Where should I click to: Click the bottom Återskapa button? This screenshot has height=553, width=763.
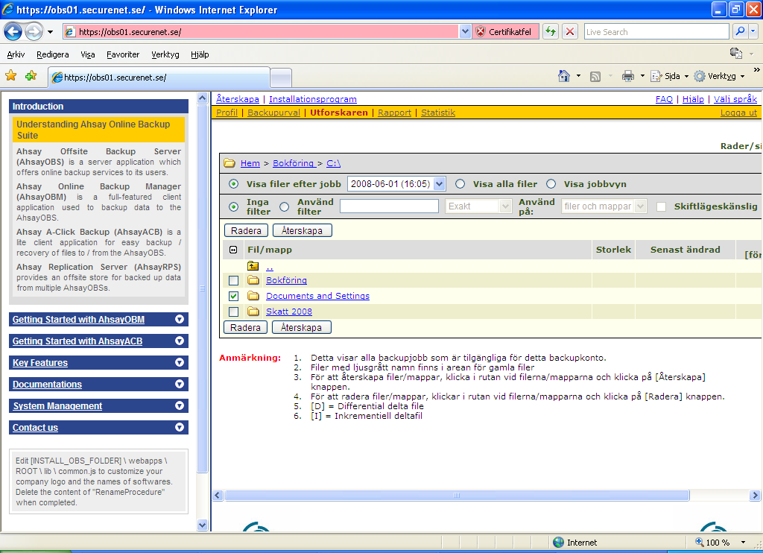tap(301, 328)
